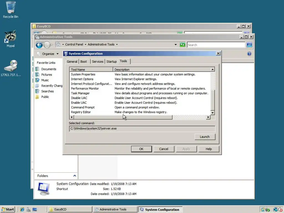Select the Enable UAC tool row
Image resolution: width=284 pixels, height=213 pixels.
pos(140,103)
